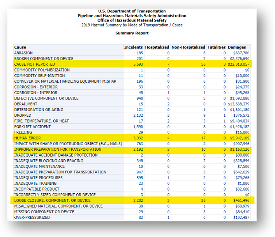
Task: Select the Hospitalized column header
Action: click(x=157, y=47)
